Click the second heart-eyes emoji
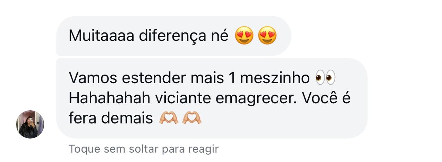The height and width of the screenshot is (162, 442). [267, 36]
